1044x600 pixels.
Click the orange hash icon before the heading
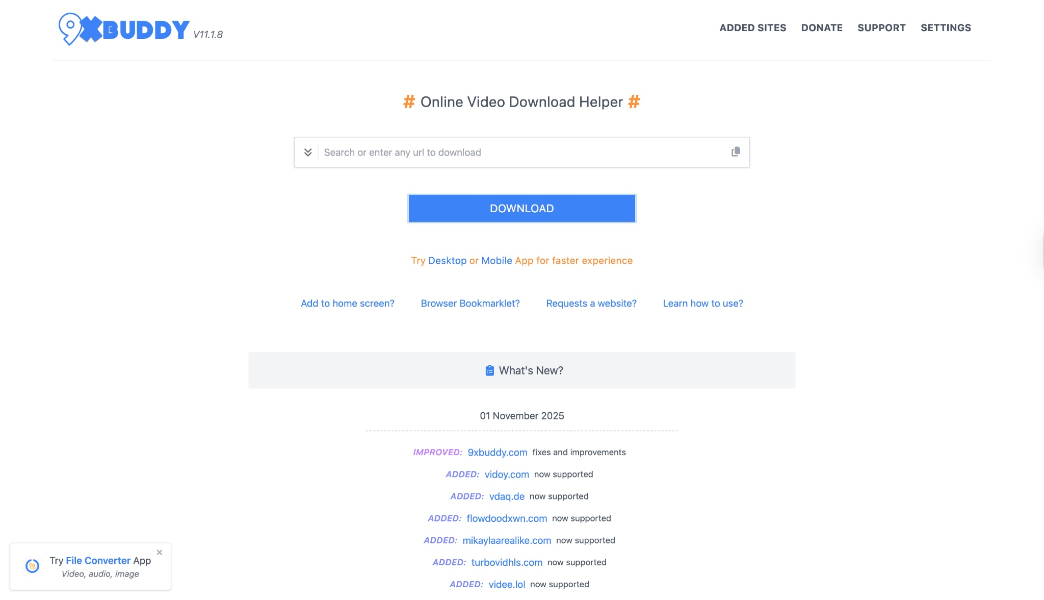coord(408,102)
